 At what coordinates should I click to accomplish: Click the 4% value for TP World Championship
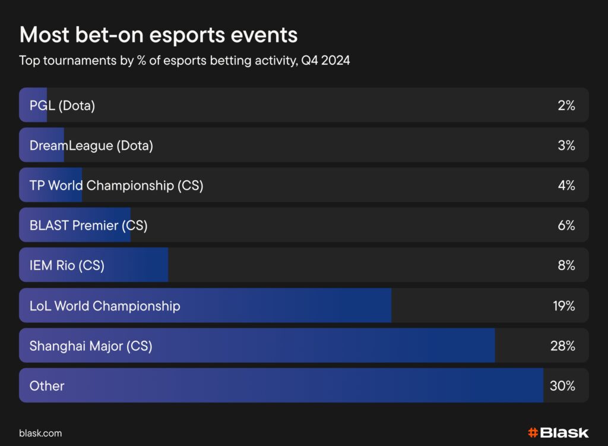tap(566, 186)
